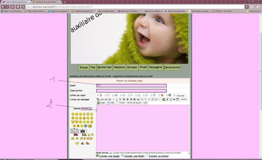Open the Rechercher navigation tab
The height and width of the screenshot is (160, 262).
point(105,67)
